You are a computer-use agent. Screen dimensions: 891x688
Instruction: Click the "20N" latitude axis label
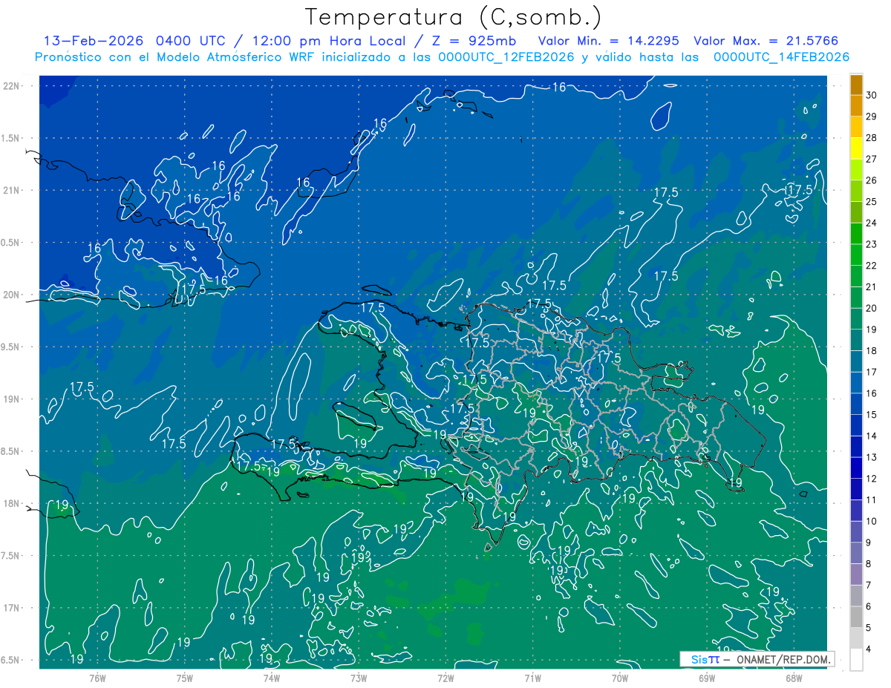[13, 295]
